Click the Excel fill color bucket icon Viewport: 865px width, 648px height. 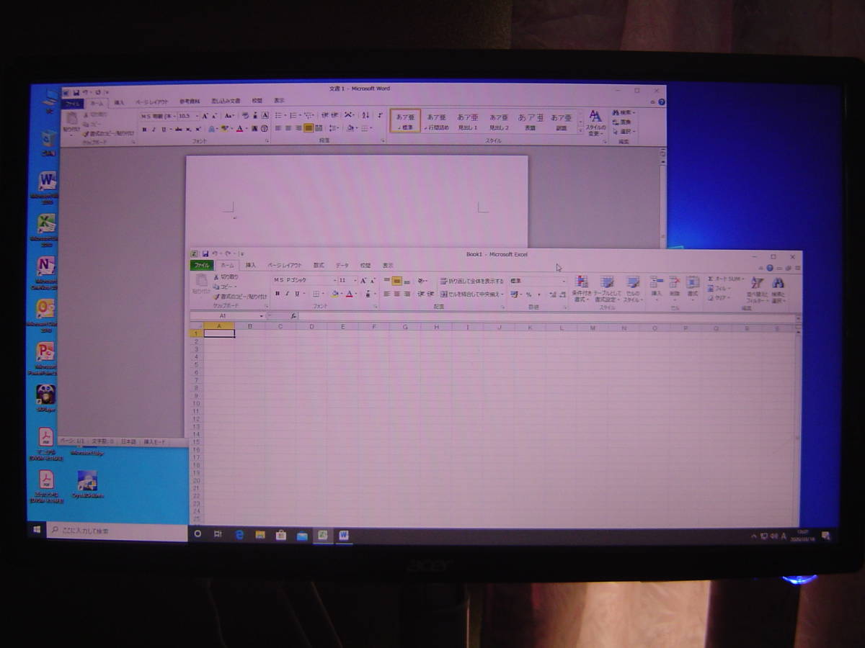(334, 294)
